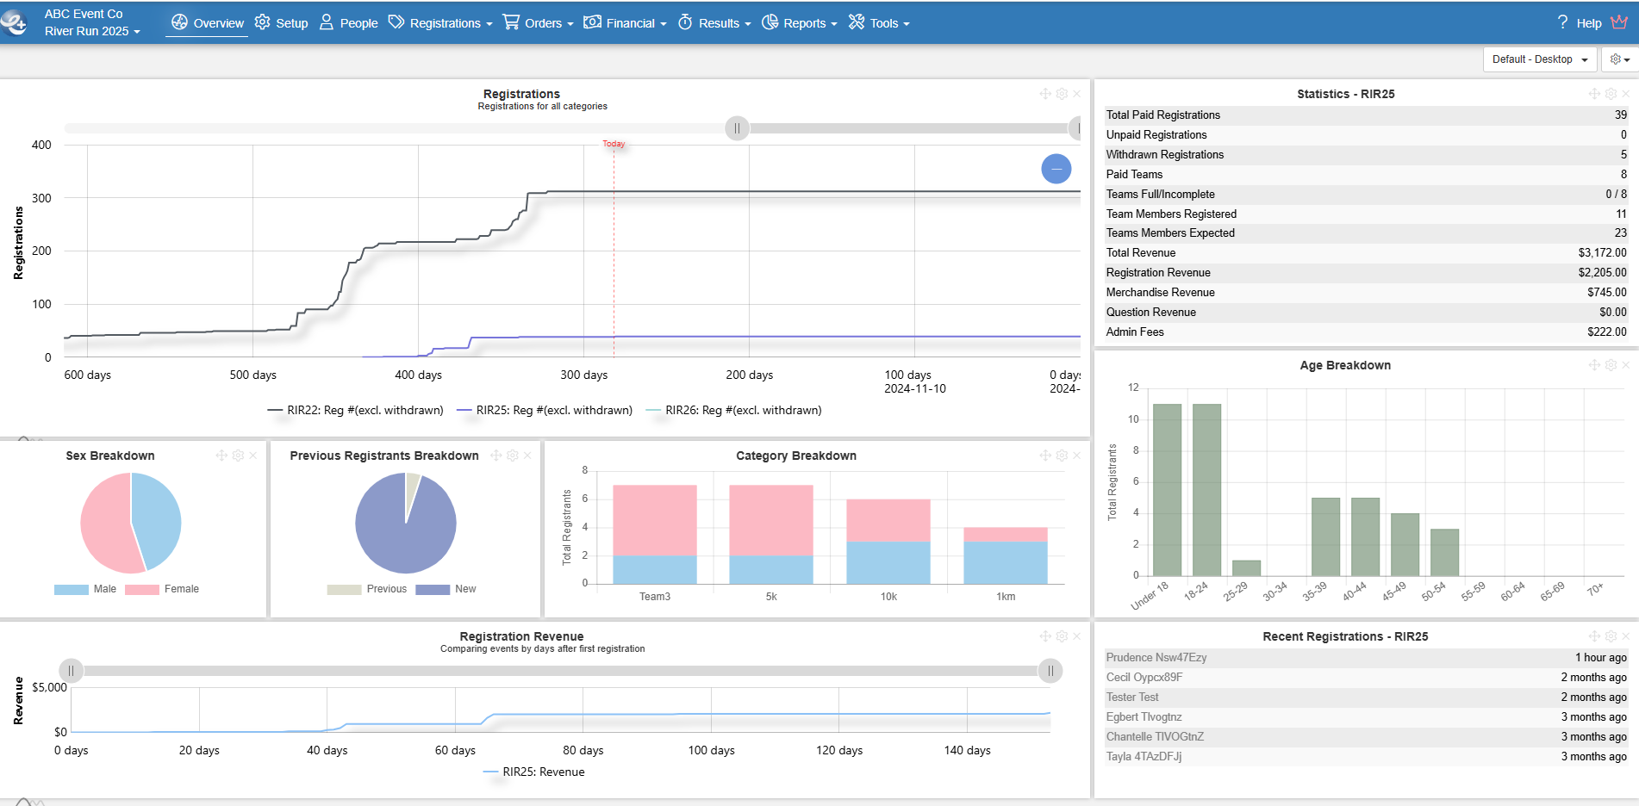Click the crown icon in top bar
Screen dimensions: 1639x806
[x=1619, y=22]
